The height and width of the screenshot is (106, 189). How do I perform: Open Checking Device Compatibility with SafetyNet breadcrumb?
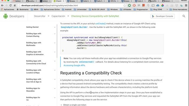(x=95, y=16)
